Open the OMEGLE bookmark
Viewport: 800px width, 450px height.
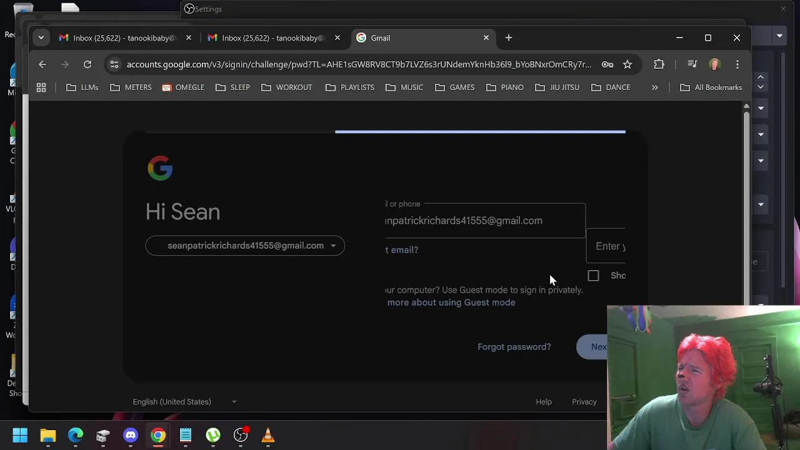183,87
